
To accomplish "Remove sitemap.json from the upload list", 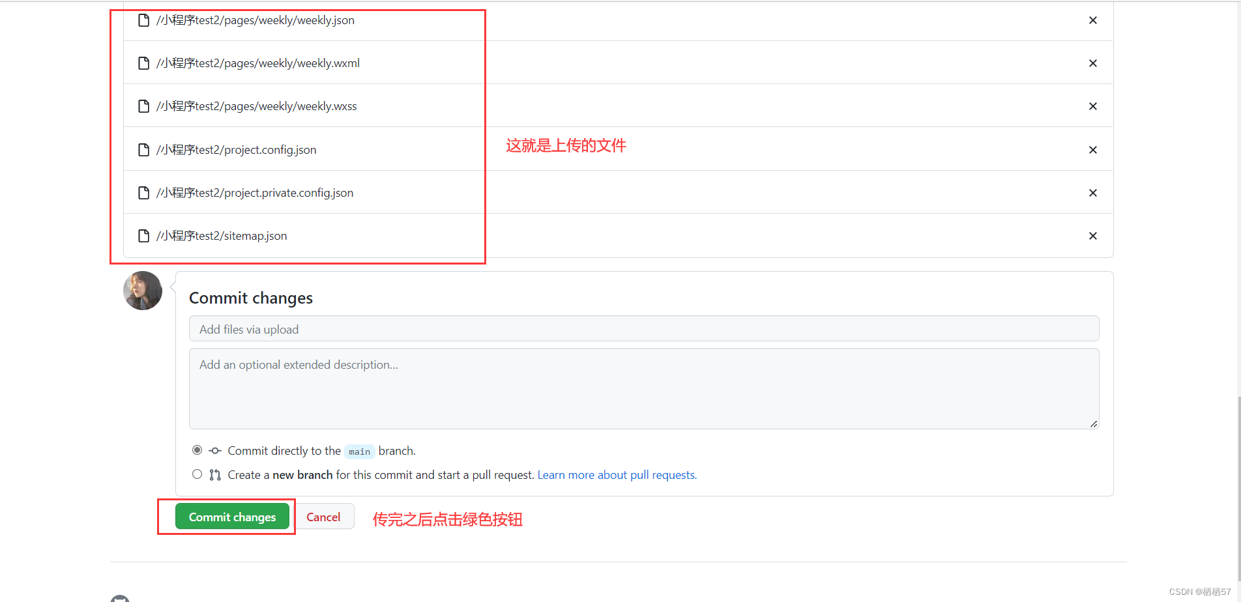I will [1093, 236].
